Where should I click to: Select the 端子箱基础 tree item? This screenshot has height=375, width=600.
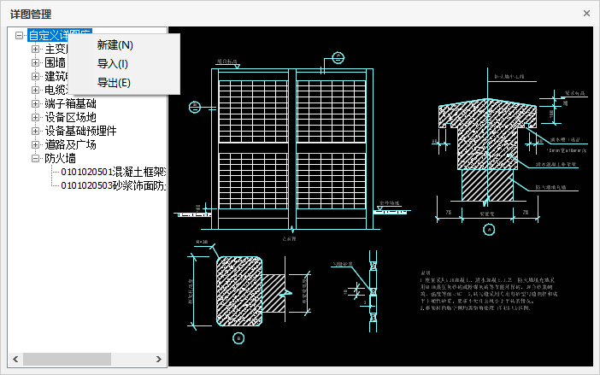click(x=70, y=104)
